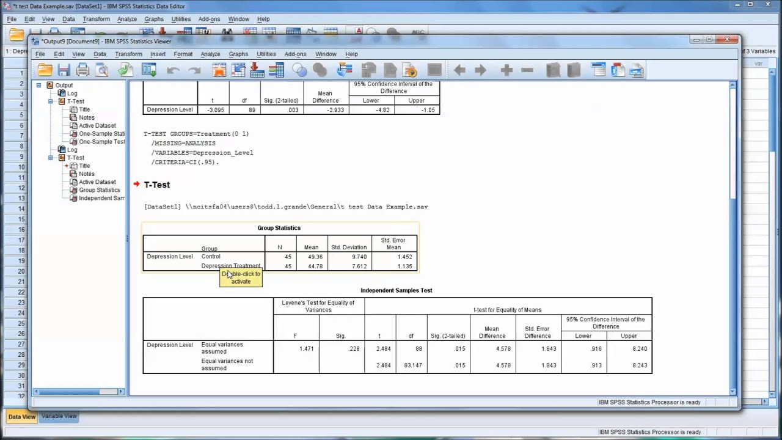Click outline pane horizontal scrollbar right arrow
The height and width of the screenshot is (440, 782).
click(x=120, y=392)
